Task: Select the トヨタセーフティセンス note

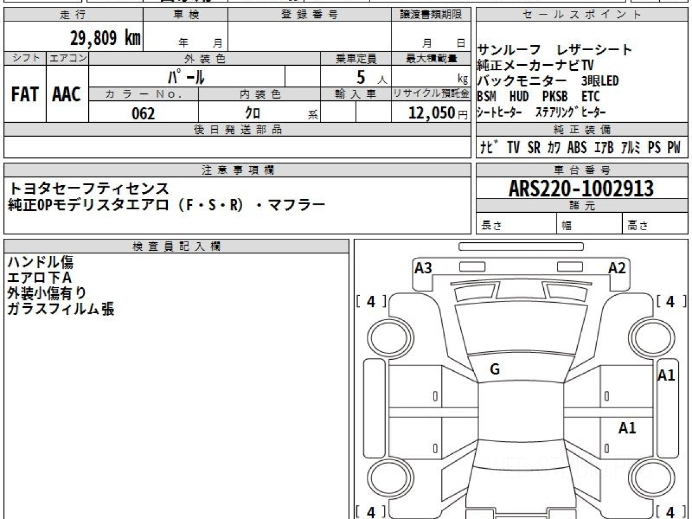Action: [x=89, y=189]
